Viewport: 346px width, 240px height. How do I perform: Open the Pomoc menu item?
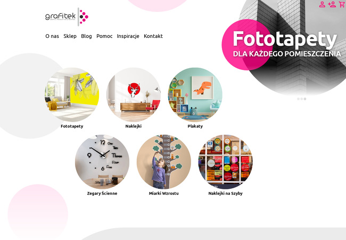click(x=104, y=36)
